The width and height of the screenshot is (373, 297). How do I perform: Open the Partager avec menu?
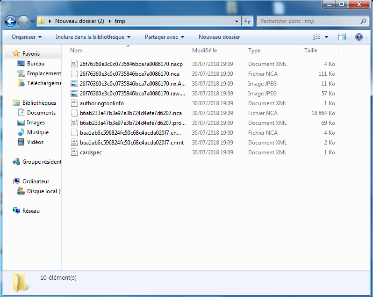(164, 37)
